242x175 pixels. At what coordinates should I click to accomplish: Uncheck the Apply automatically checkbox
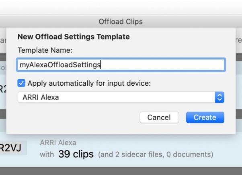point(21,83)
